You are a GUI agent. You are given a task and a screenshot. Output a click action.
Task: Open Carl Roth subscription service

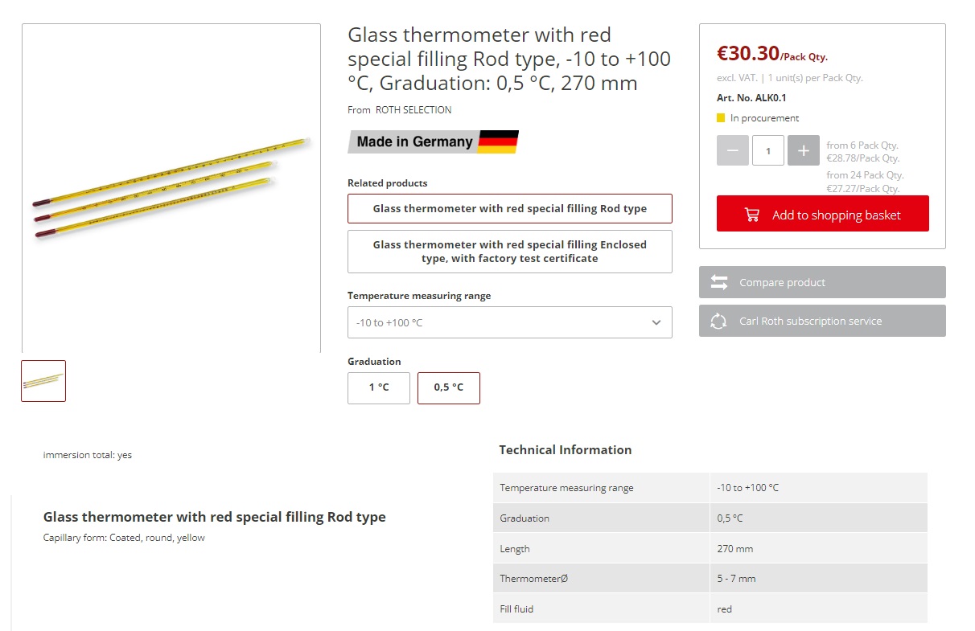821,321
